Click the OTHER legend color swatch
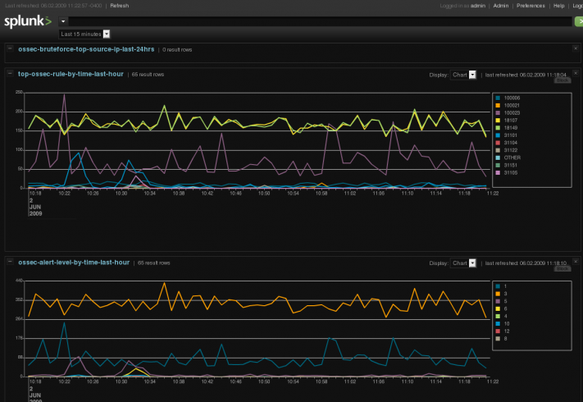Screen dimensions: 583x402 coord(498,158)
